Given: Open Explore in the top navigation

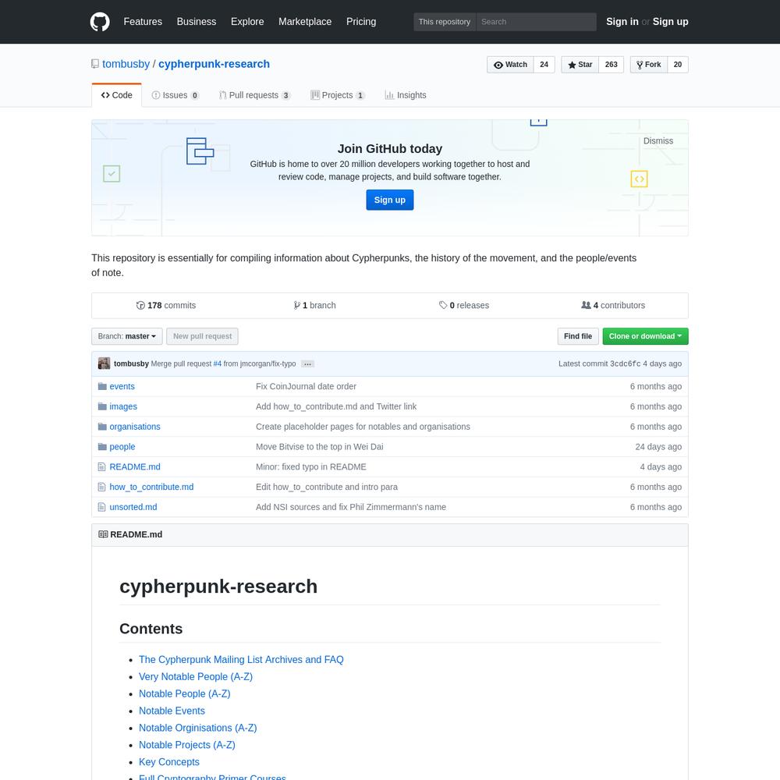Looking at the screenshot, I should 247,22.
